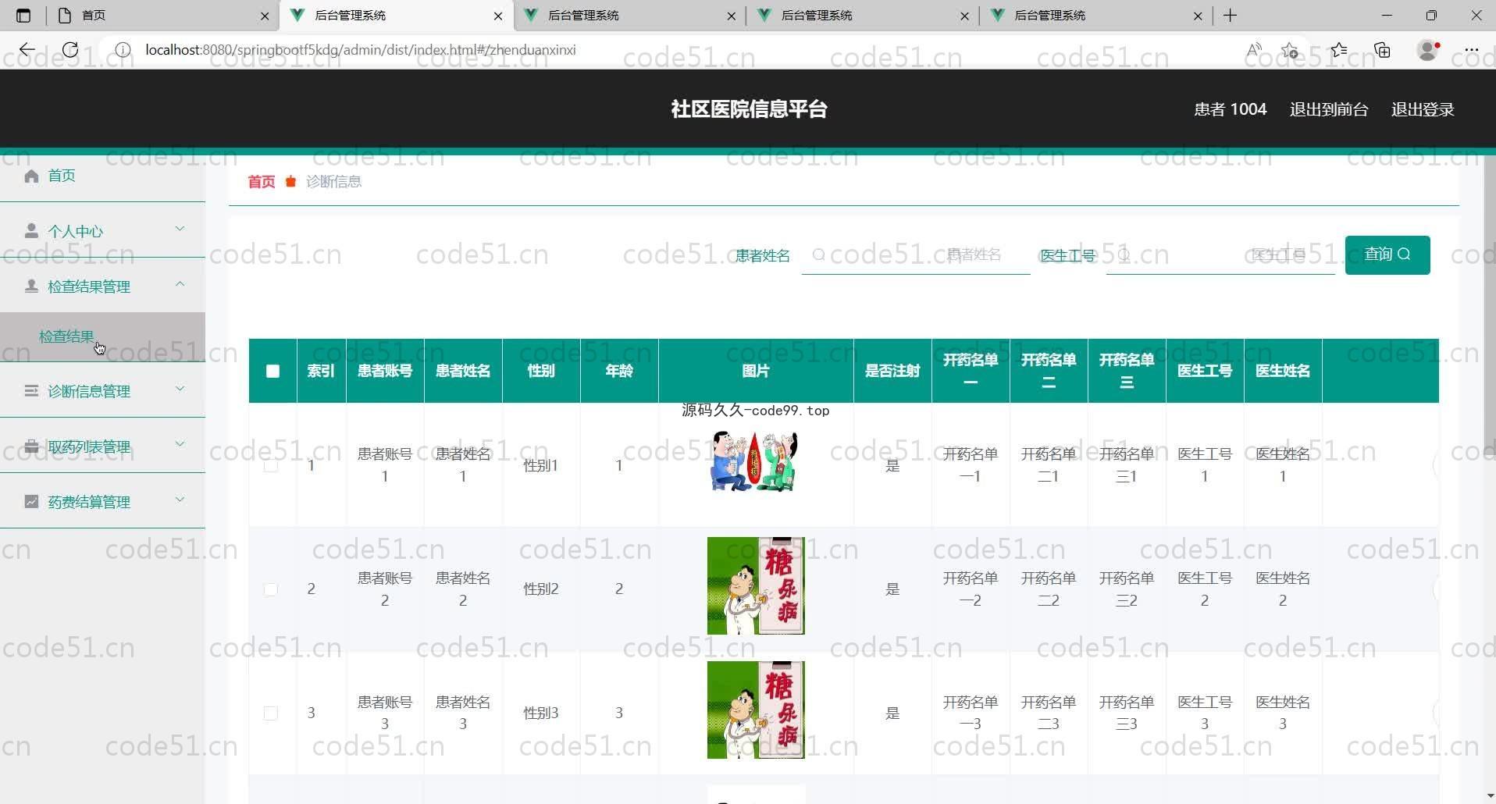Screen dimensions: 1496x804
Task: Click the browser back arrow
Action: pos(27,50)
